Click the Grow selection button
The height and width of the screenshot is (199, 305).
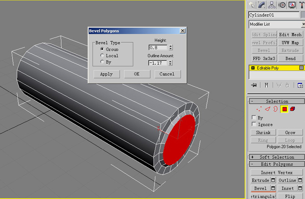pyautogui.click(x=290, y=133)
